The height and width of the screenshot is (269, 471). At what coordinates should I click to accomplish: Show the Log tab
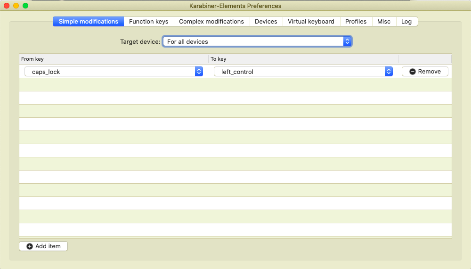(x=406, y=21)
